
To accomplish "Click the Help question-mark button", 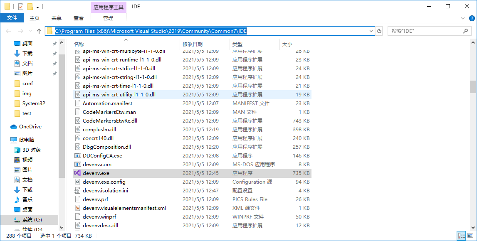I will (472, 18).
